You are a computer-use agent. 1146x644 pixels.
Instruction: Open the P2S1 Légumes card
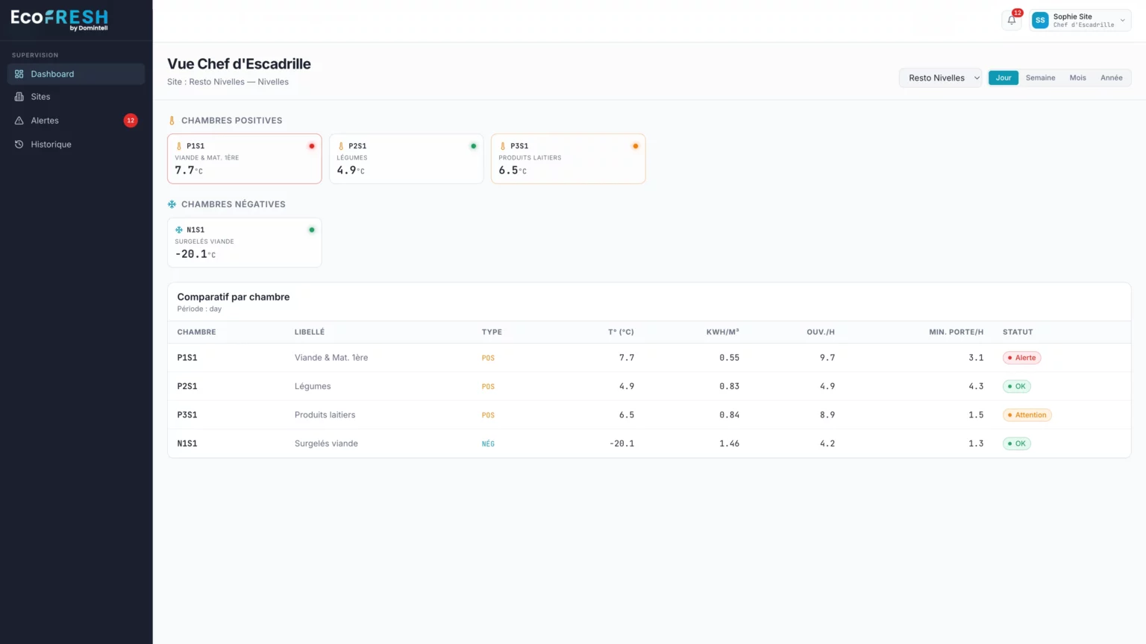(407, 159)
